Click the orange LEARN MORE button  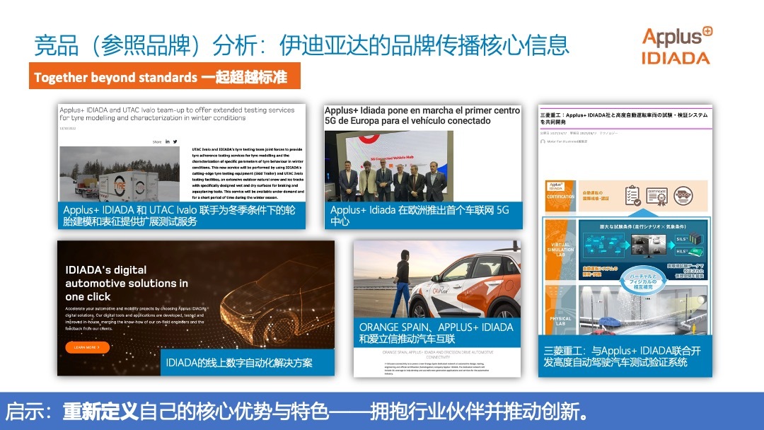coord(87,347)
